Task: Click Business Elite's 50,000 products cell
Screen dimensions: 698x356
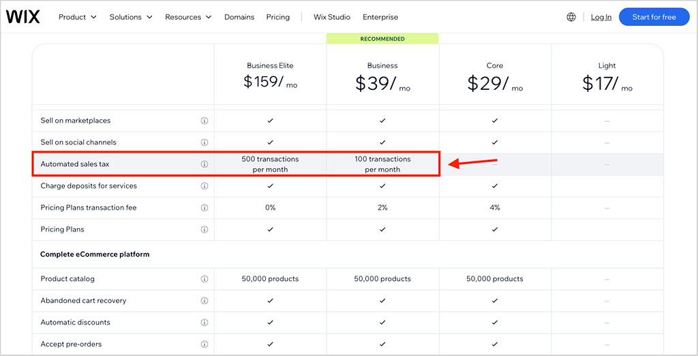Action: [270, 278]
